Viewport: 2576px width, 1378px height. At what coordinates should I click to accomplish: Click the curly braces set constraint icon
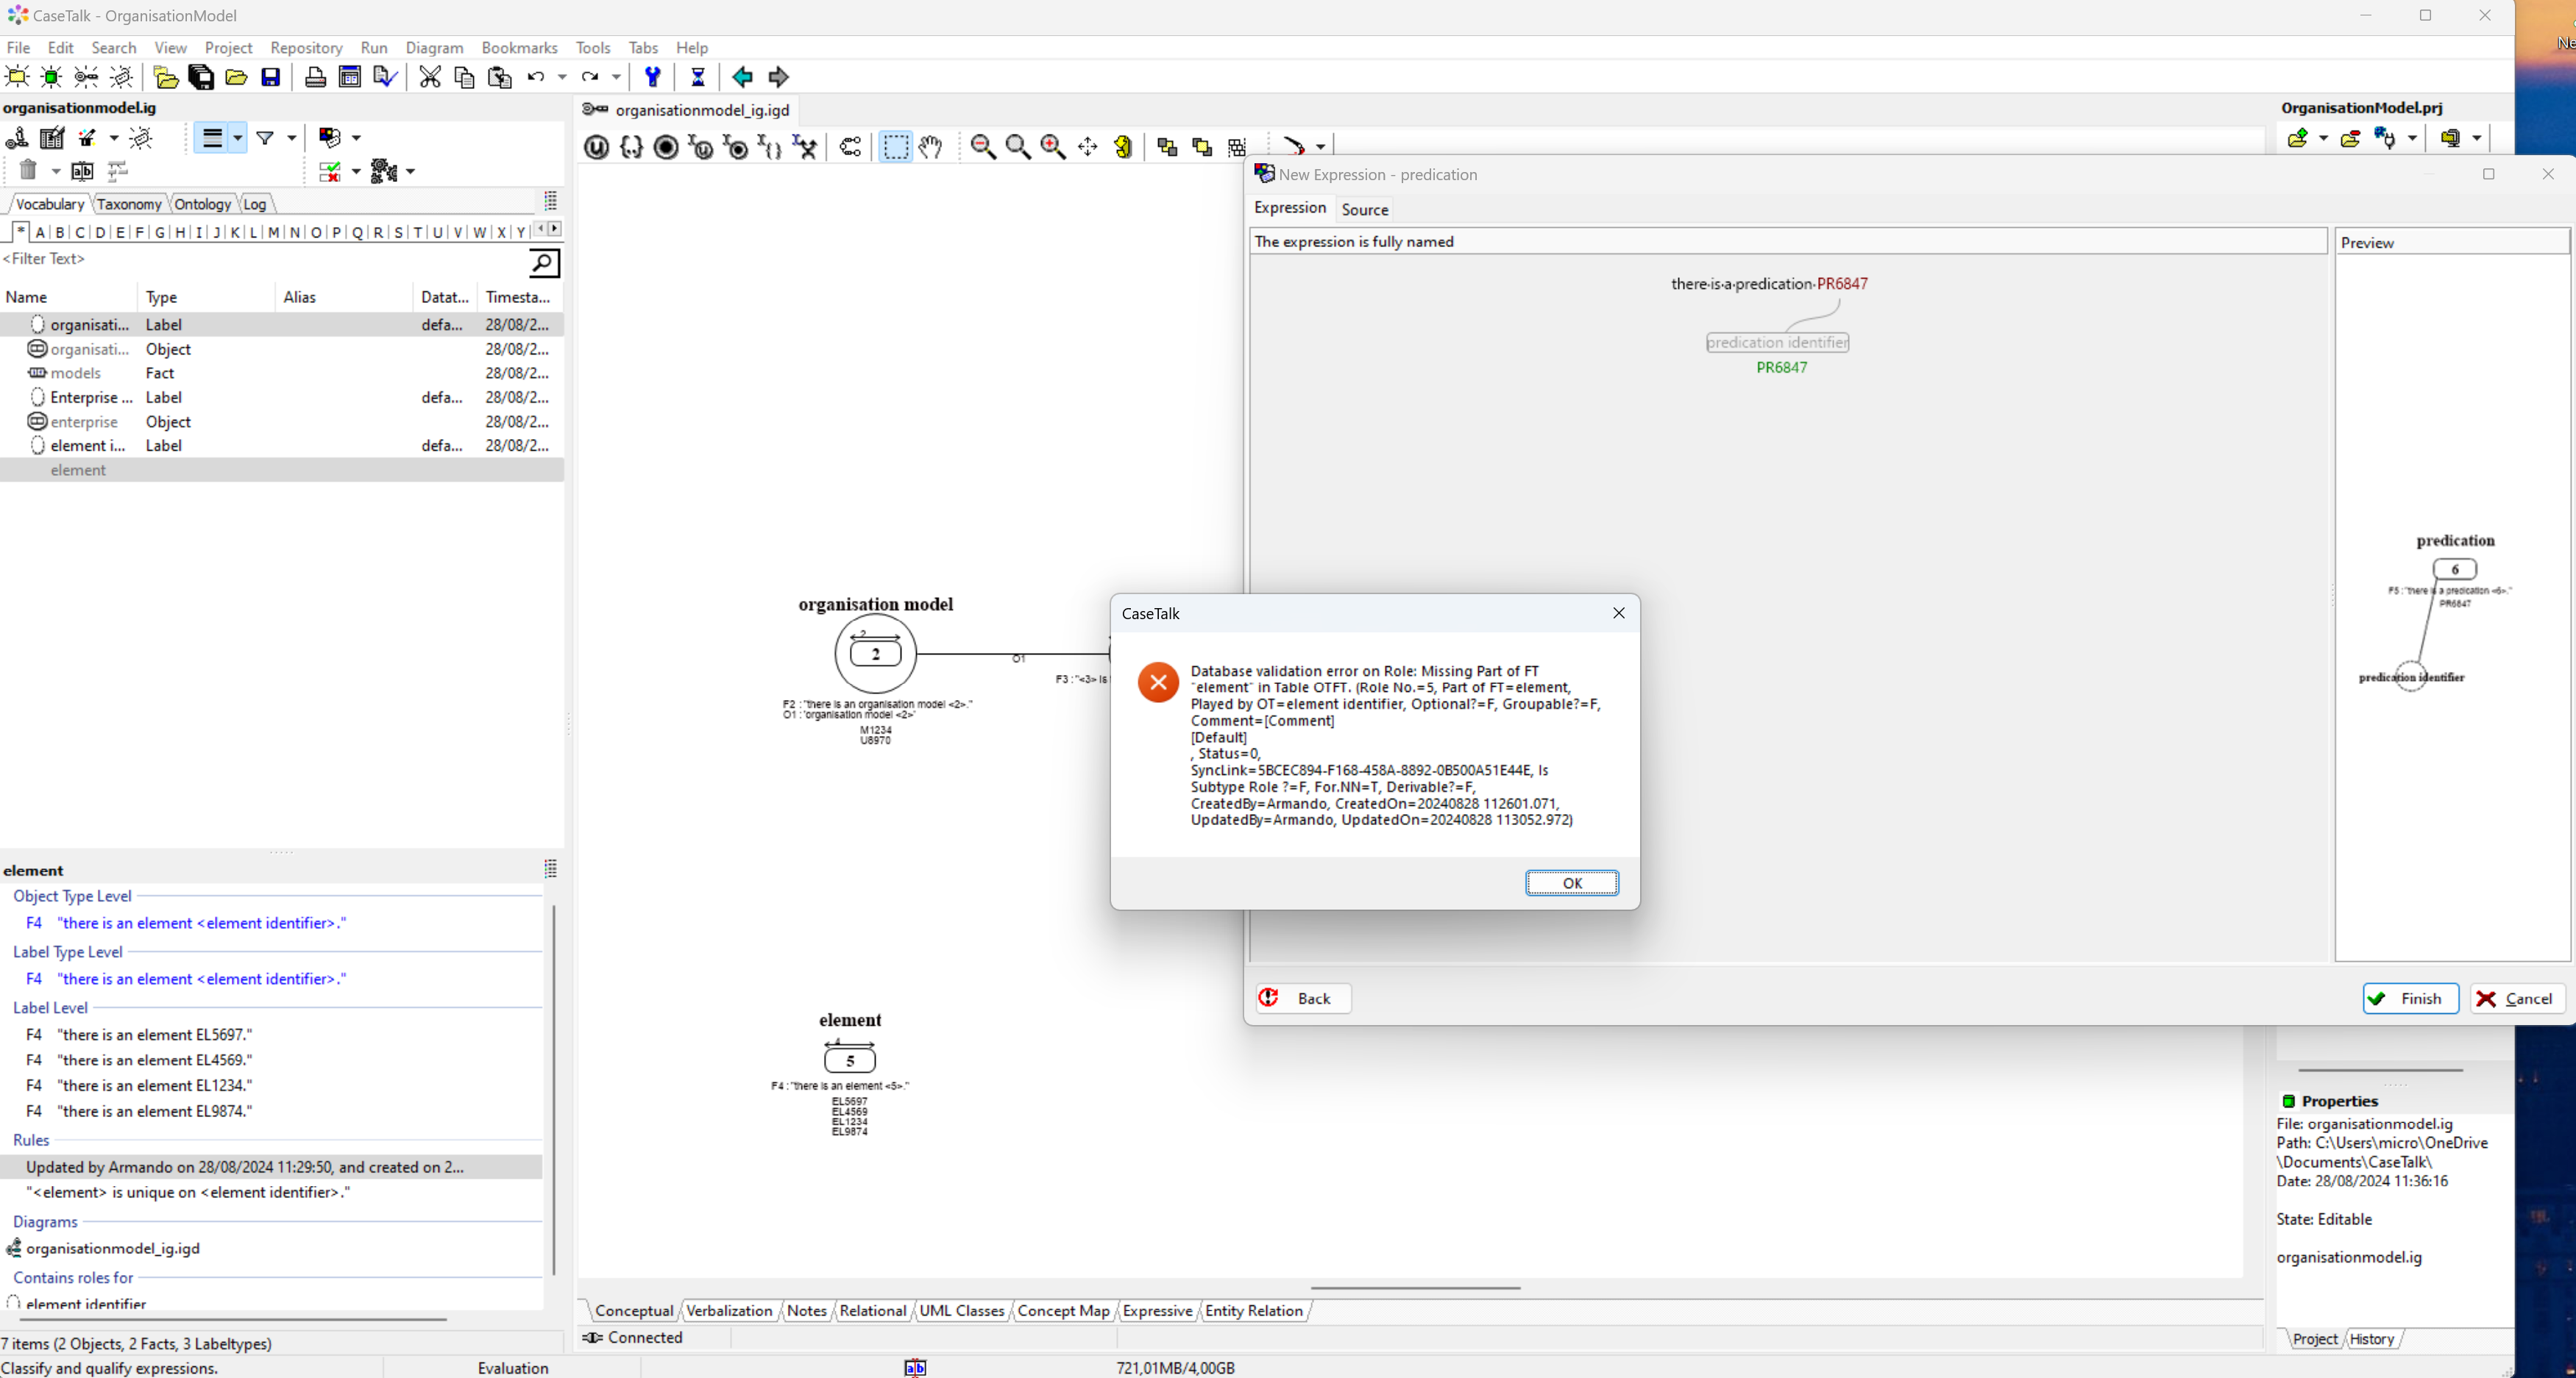click(631, 148)
